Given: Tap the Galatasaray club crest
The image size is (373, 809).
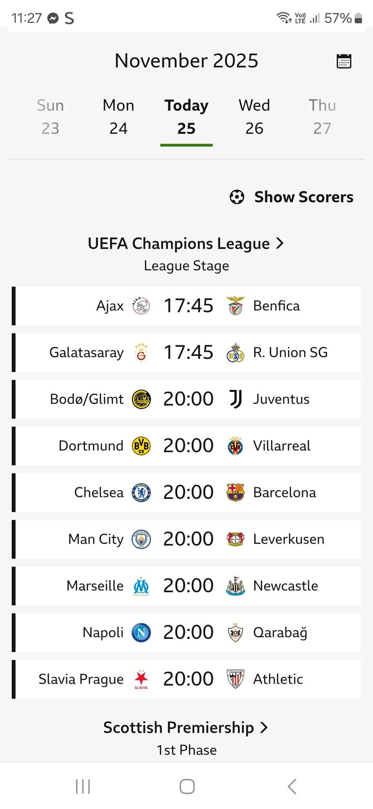Looking at the screenshot, I should point(141,353).
